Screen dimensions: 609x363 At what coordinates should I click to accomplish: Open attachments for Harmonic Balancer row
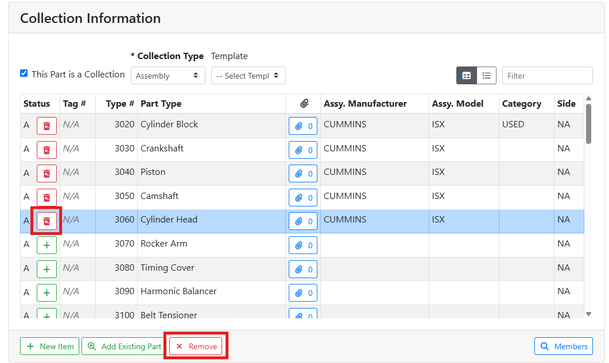click(x=302, y=292)
